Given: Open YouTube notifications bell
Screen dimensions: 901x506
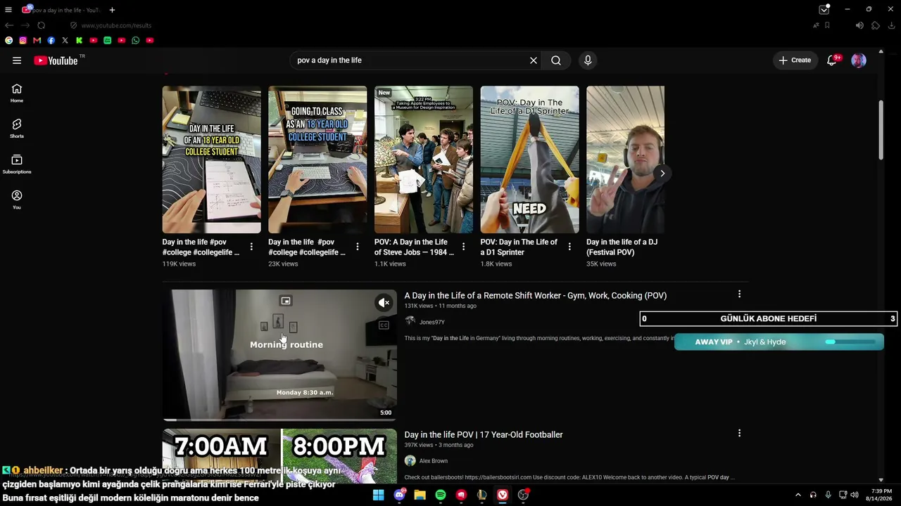Looking at the screenshot, I should [x=832, y=60].
